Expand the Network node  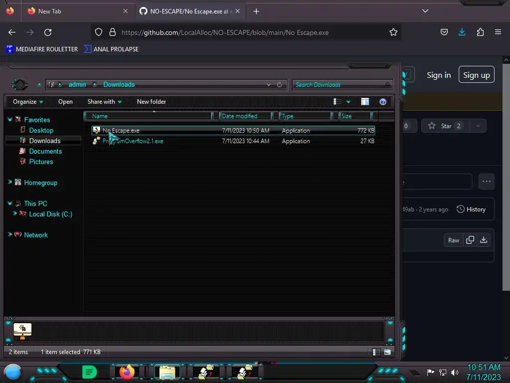[x=10, y=234]
